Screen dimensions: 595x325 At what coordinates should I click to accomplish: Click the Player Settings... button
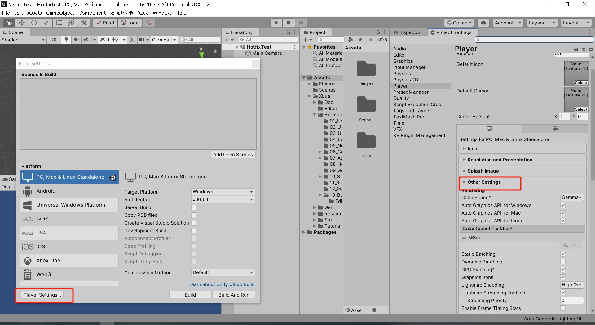[x=42, y=295]
